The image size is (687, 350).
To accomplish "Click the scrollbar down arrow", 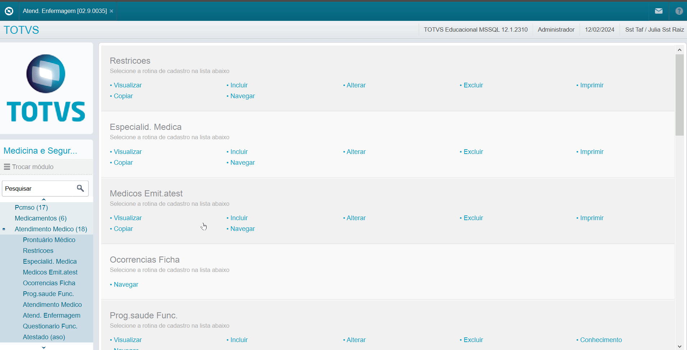I will (679, 346).
